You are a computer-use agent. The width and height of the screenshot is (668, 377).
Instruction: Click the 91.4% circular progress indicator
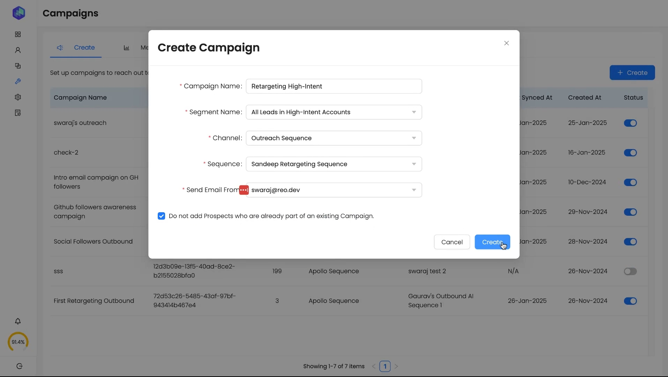(x=18, y=342)
